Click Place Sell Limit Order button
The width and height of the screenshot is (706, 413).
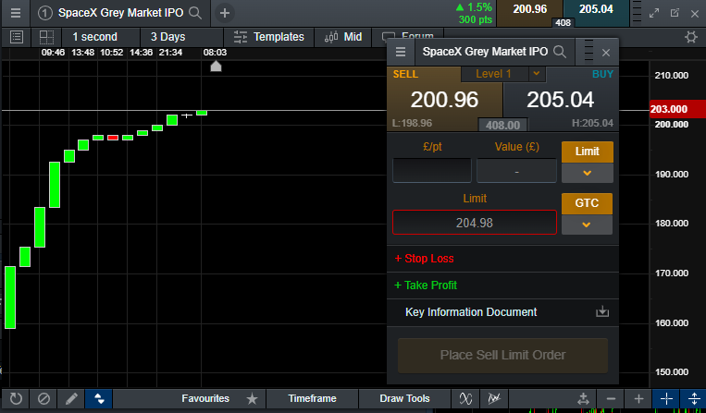click(502, 355)
